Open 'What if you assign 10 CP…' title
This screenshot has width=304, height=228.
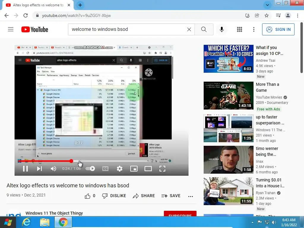(x=270, y=50)
